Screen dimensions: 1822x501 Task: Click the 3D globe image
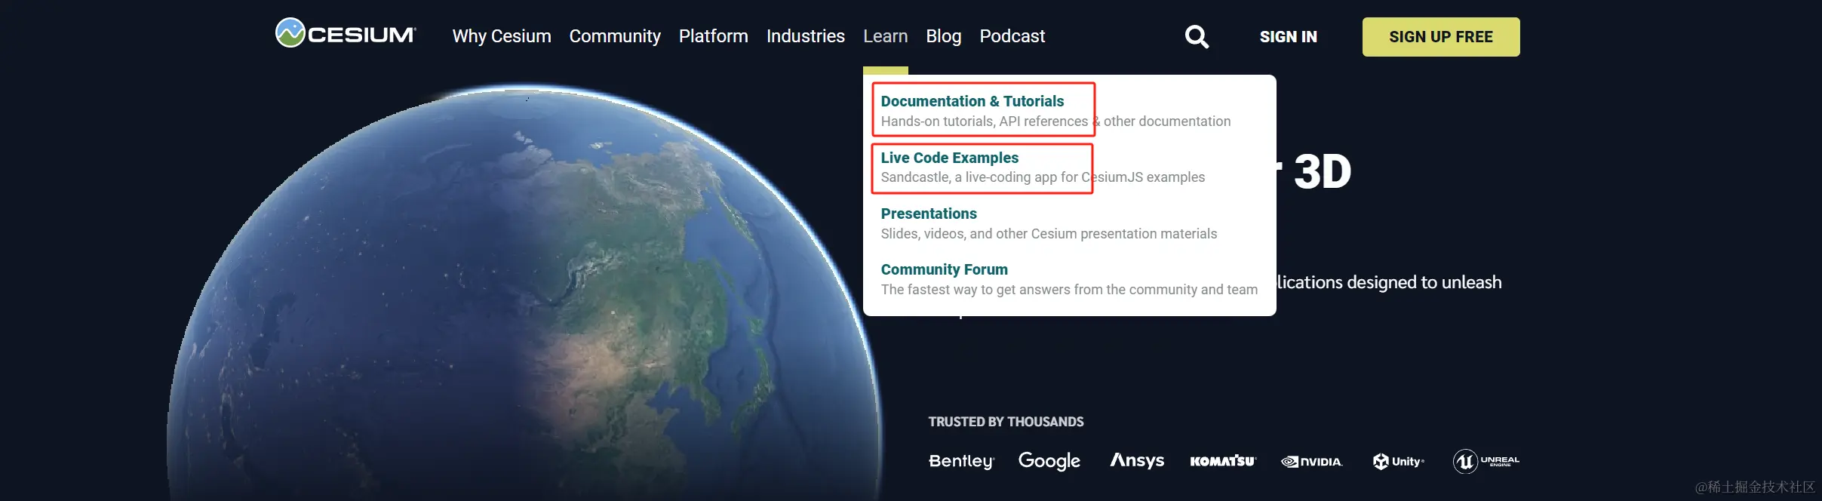[x=524, y=293]
